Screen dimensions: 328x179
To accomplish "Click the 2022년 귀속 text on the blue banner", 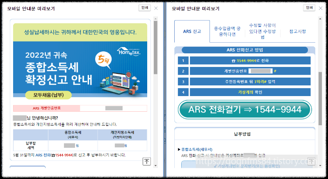I will (46, 55).
